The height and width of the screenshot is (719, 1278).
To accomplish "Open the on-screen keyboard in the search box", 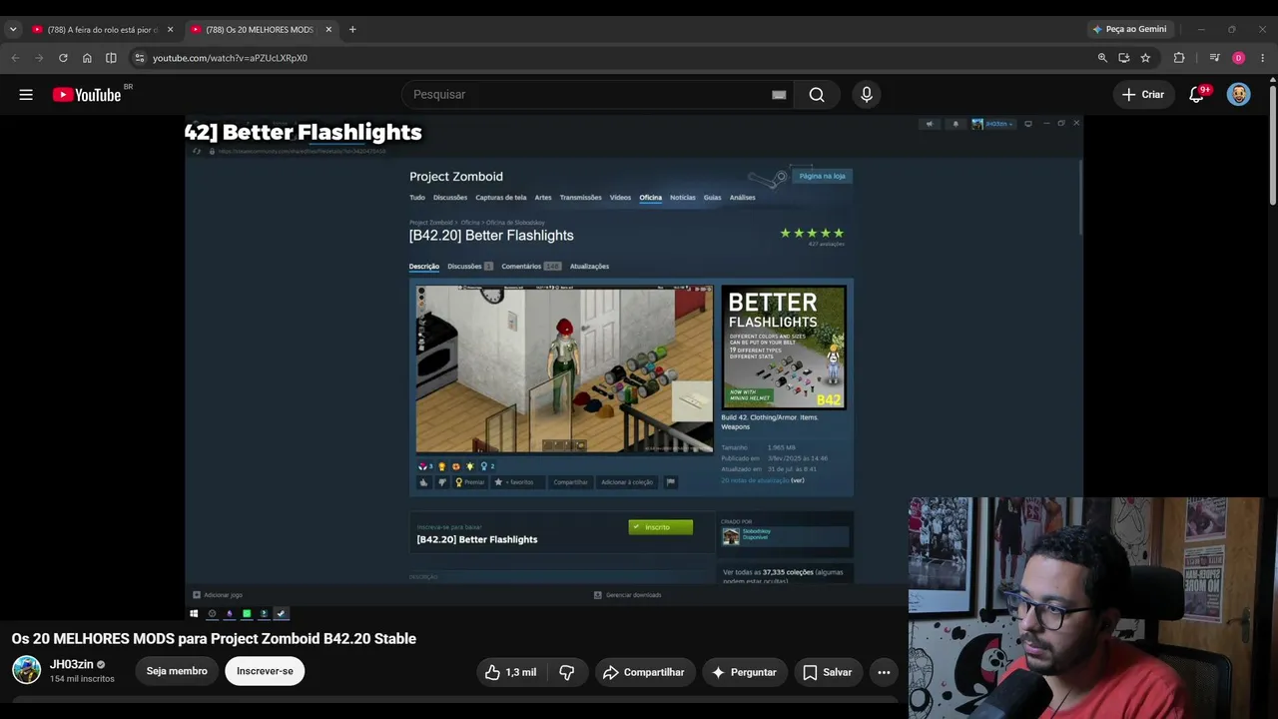I will (x=779, y=95).
